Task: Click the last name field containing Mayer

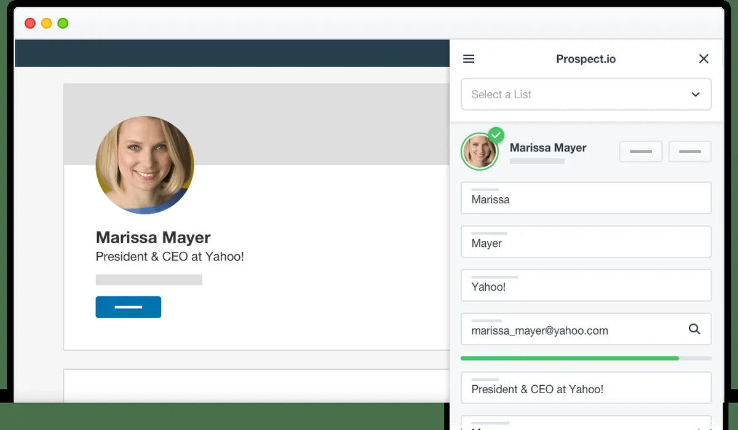Action: pos(586,241)
